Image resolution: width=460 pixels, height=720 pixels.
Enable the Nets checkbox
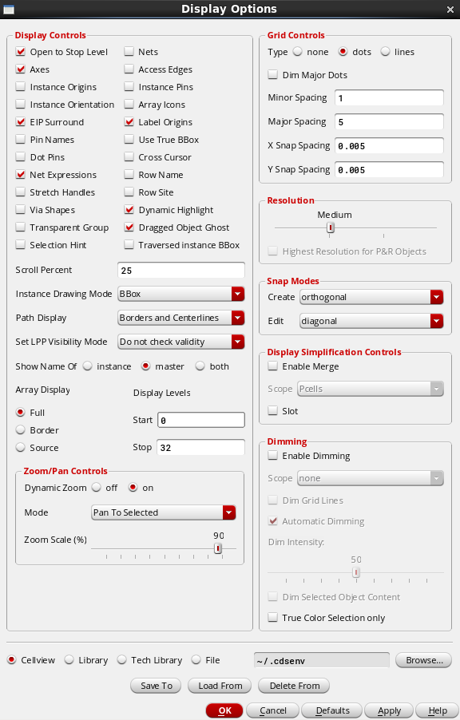129,52
